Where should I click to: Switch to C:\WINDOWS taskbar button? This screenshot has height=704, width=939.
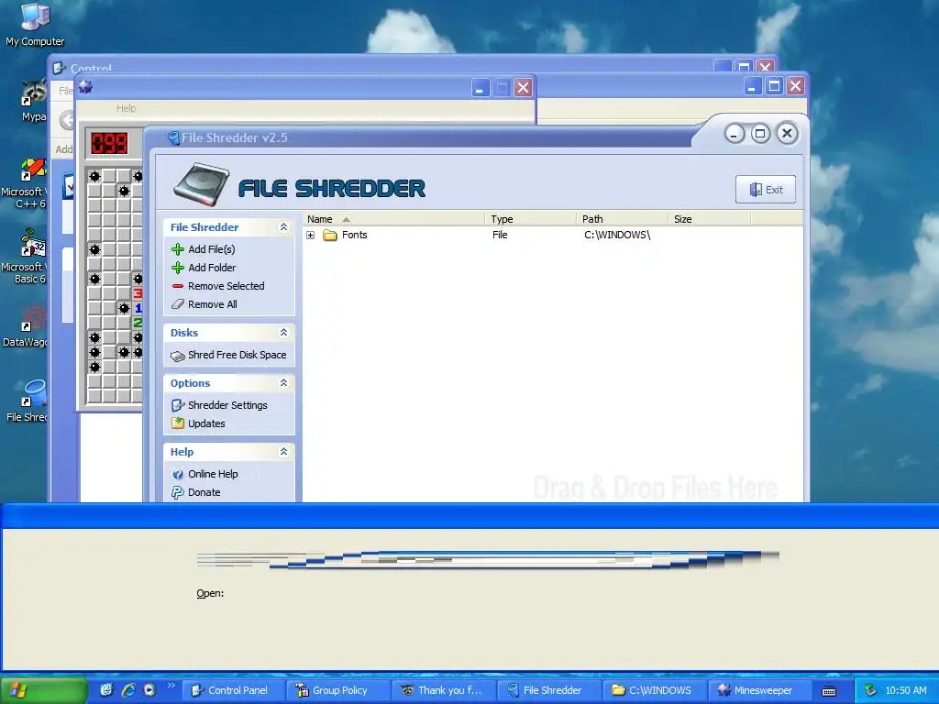655,690
